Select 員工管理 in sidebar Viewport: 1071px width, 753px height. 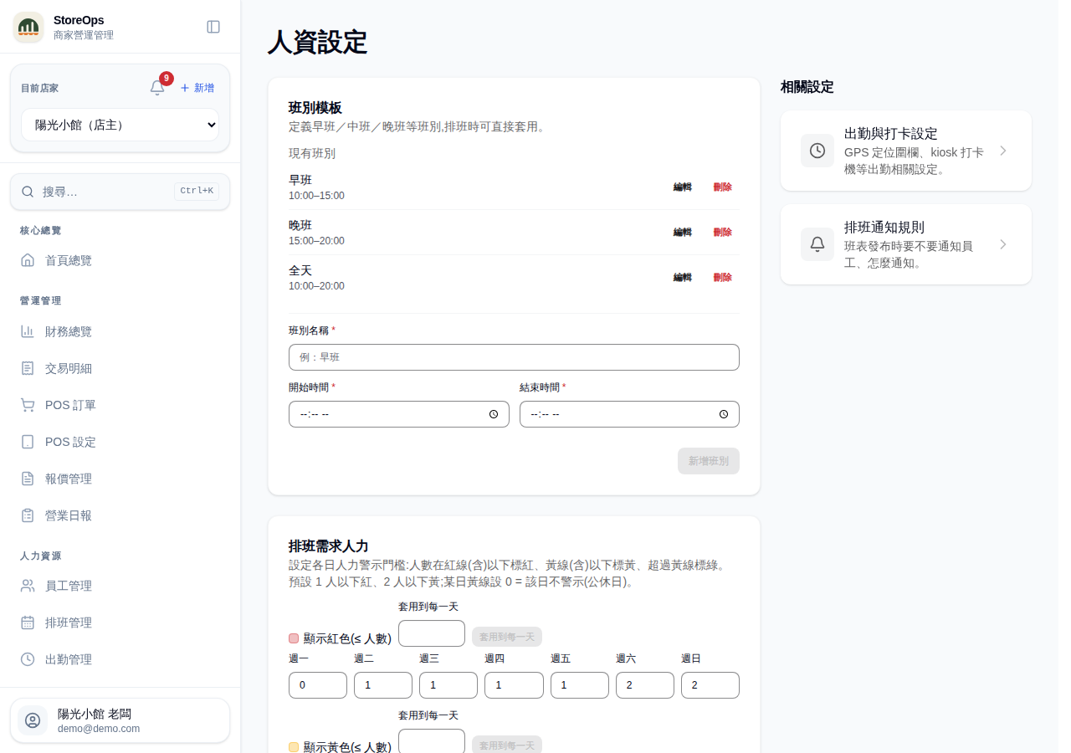[120, 586]
